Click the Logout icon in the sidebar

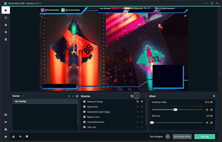pyautogui.click(x=6, y=122)
